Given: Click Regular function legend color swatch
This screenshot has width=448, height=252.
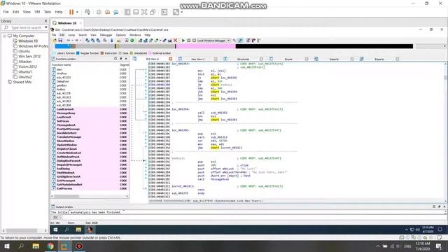Looking at the screenshot, I should [x=78, y=53].
